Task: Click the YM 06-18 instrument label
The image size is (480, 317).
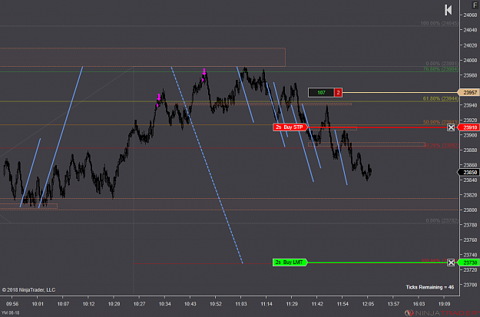Action: coord(11,312)
